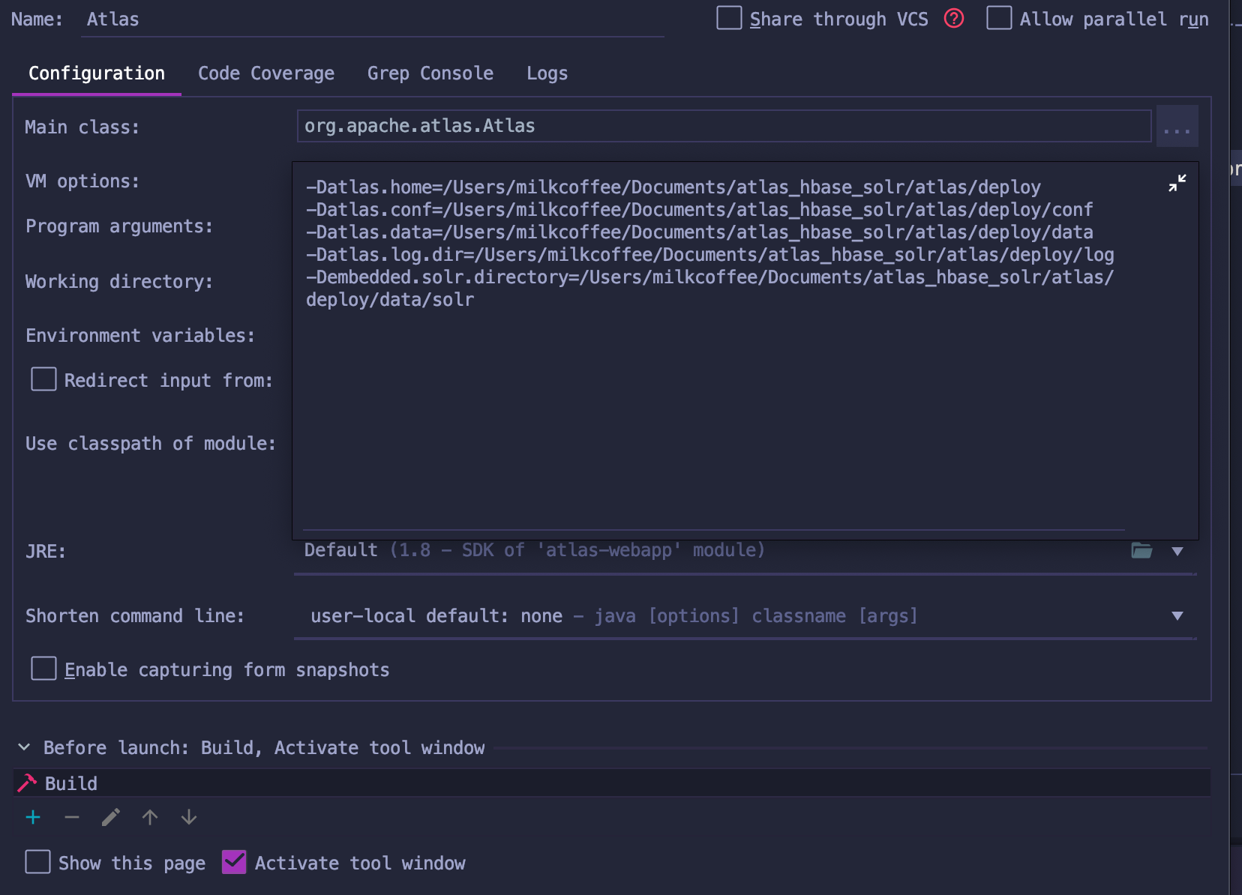Click the VM options label

coord(82,181)
